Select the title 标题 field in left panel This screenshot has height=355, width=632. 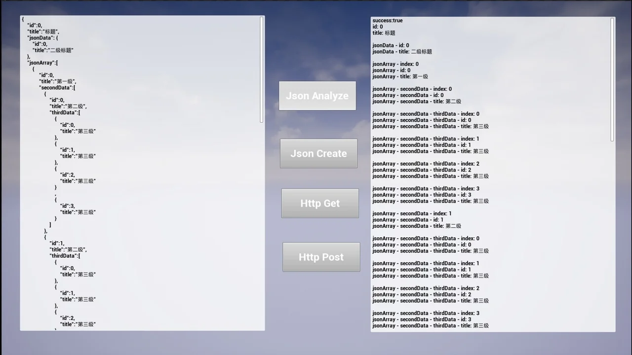[x=41, y=31]
